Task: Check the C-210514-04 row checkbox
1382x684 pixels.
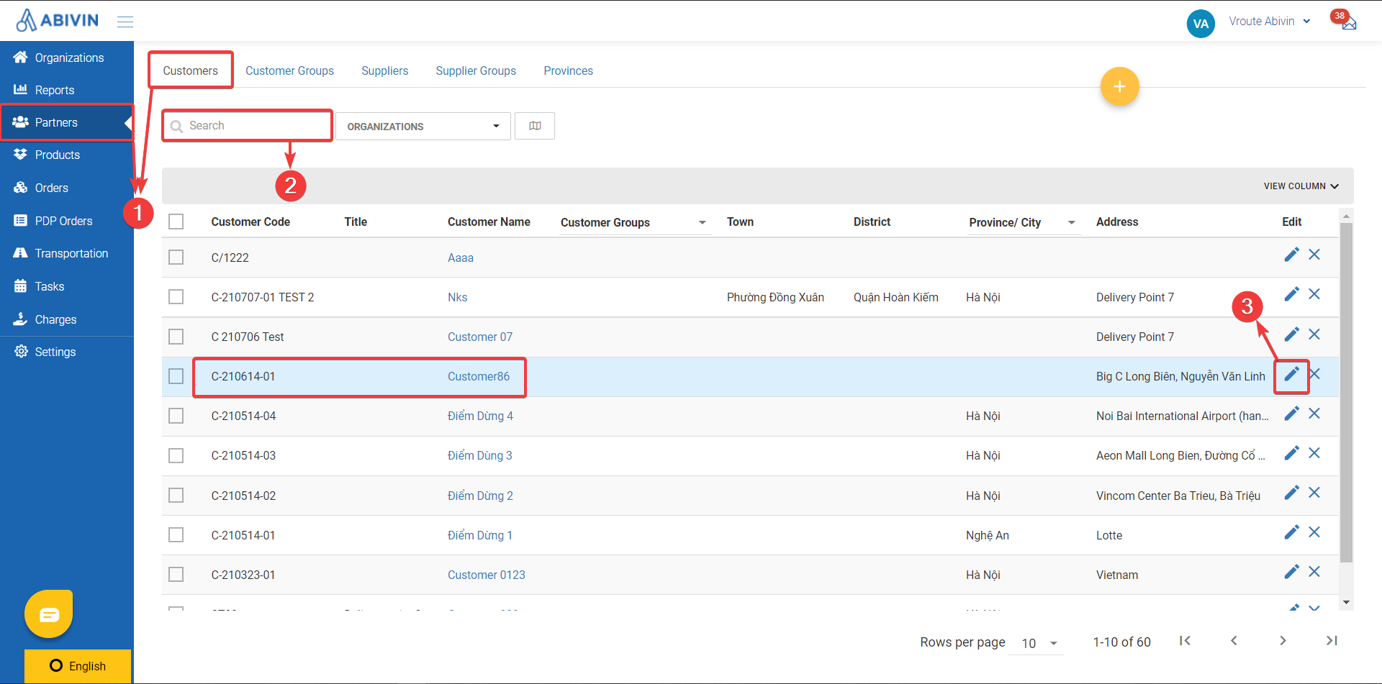Action: [x=176, y=416]
